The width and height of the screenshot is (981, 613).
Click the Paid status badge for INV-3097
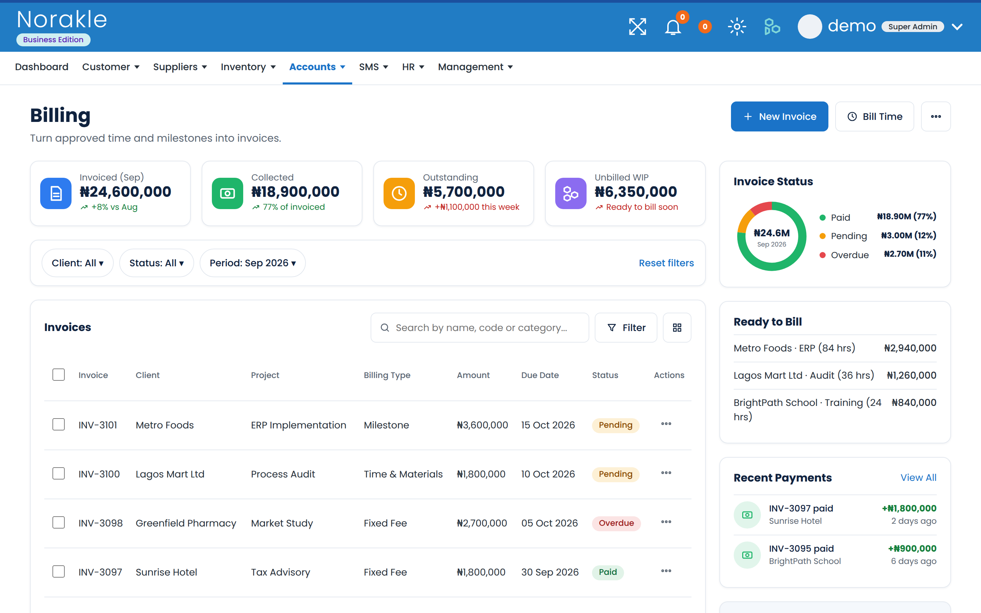click(x=608, y=572)
